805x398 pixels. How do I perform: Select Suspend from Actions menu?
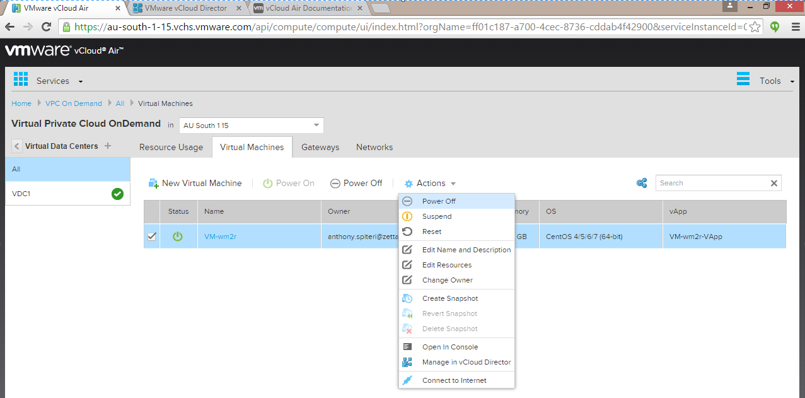[456, 216]
